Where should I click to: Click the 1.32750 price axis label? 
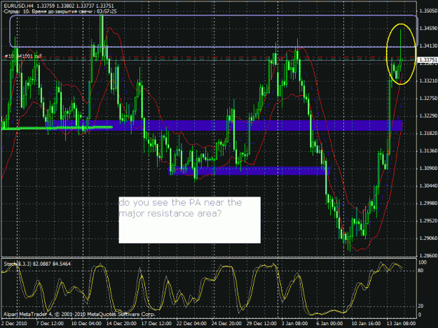[428, 99]
